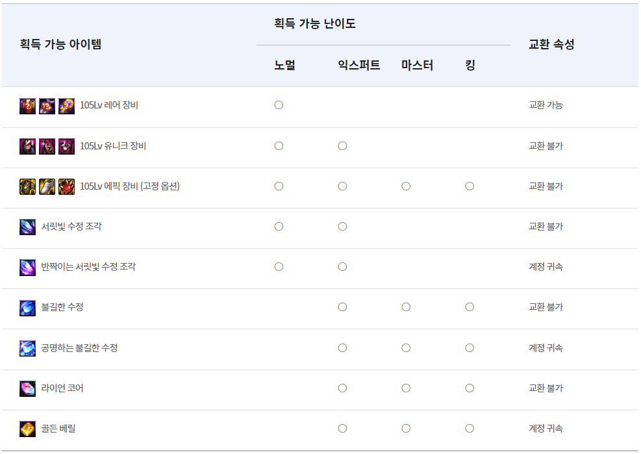The height and width of the screenshot is (454, 641).
Task: Click the 획득 가능 아이템 column header
Action: pyautogui.click(x=60, y=44)
